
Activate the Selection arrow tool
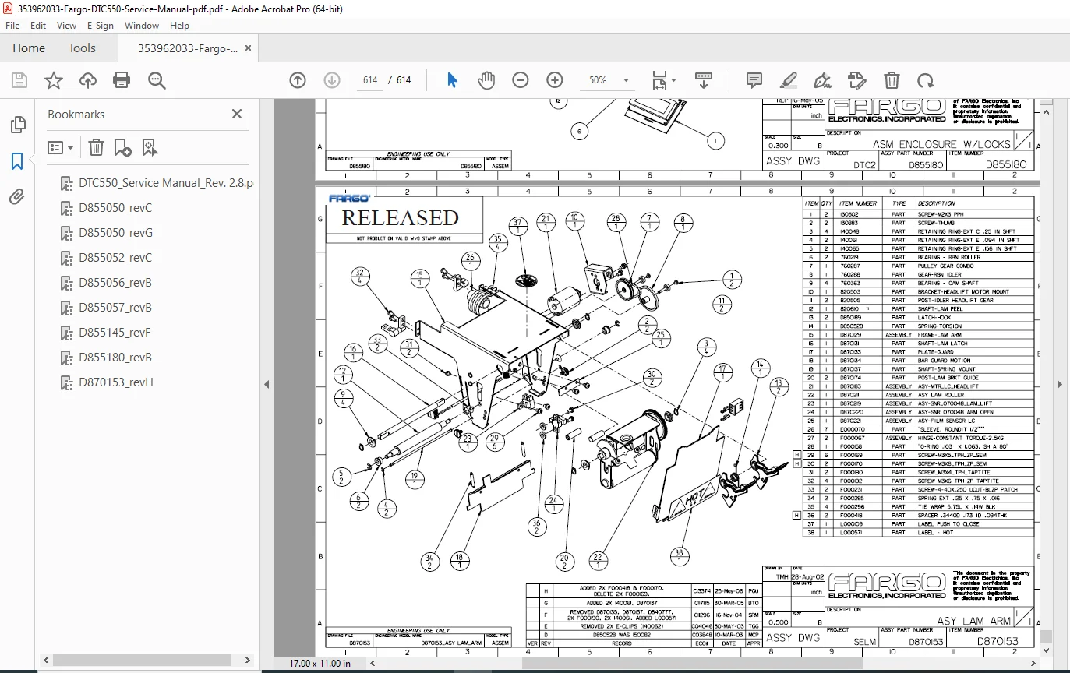452,80
